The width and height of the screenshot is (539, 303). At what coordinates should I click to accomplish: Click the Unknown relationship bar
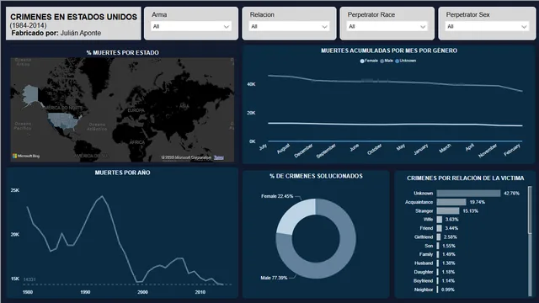click(468, 194)
